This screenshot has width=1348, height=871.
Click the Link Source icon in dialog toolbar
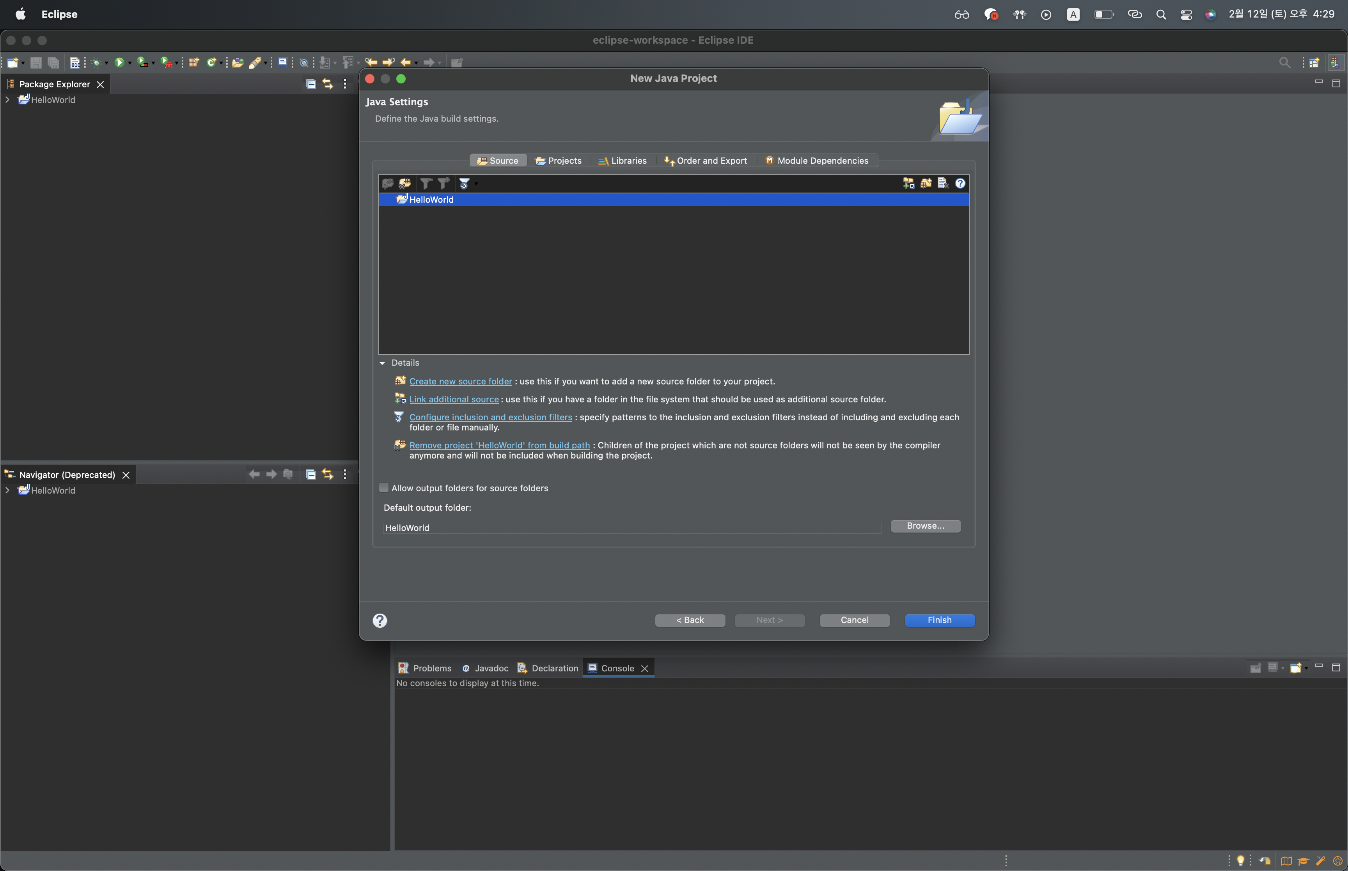pos(908,183)
